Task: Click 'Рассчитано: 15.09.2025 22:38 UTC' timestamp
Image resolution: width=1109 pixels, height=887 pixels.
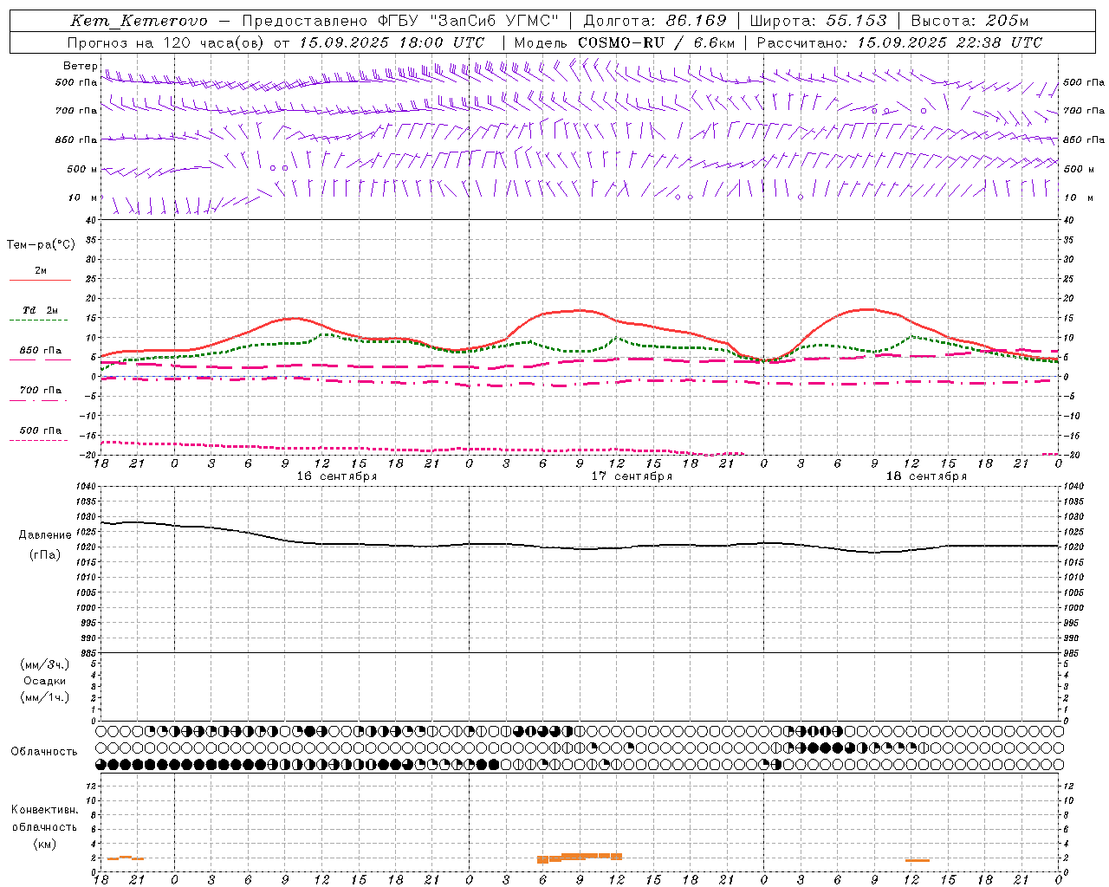Action: tap(899, 42)
